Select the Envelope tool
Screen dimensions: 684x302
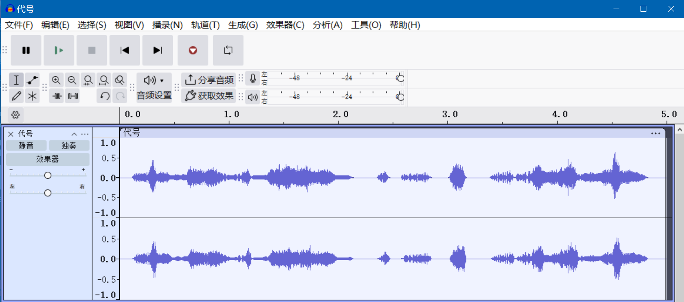tap(32, 80)
